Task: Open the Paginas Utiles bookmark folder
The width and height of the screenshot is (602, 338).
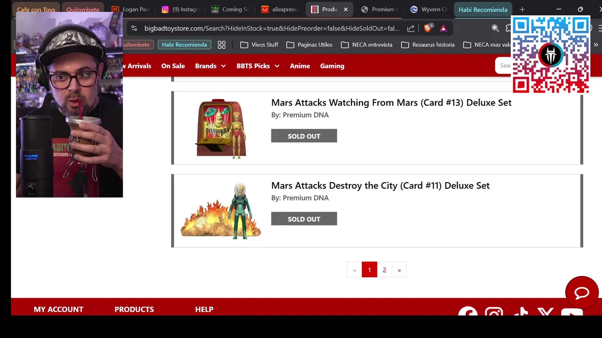Action: coord(309,45)
